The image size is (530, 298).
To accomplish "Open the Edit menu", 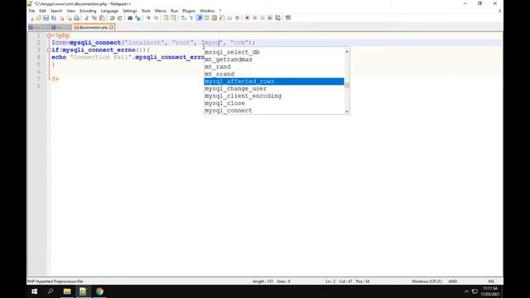I will click(x=42, y=11).
